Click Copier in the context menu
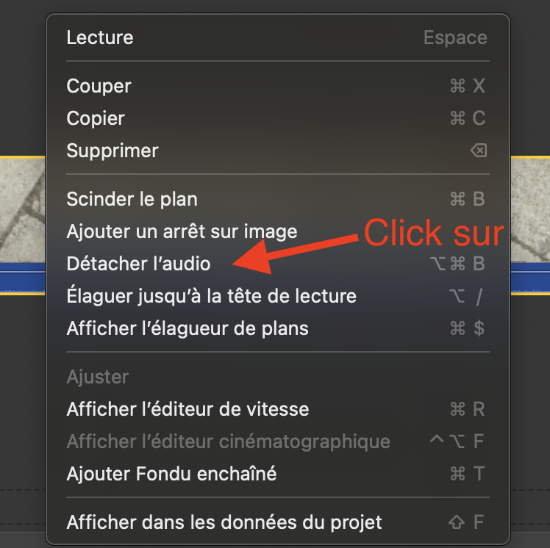The height and width of the screenshot is (548, 550). [x=96, y=118]
